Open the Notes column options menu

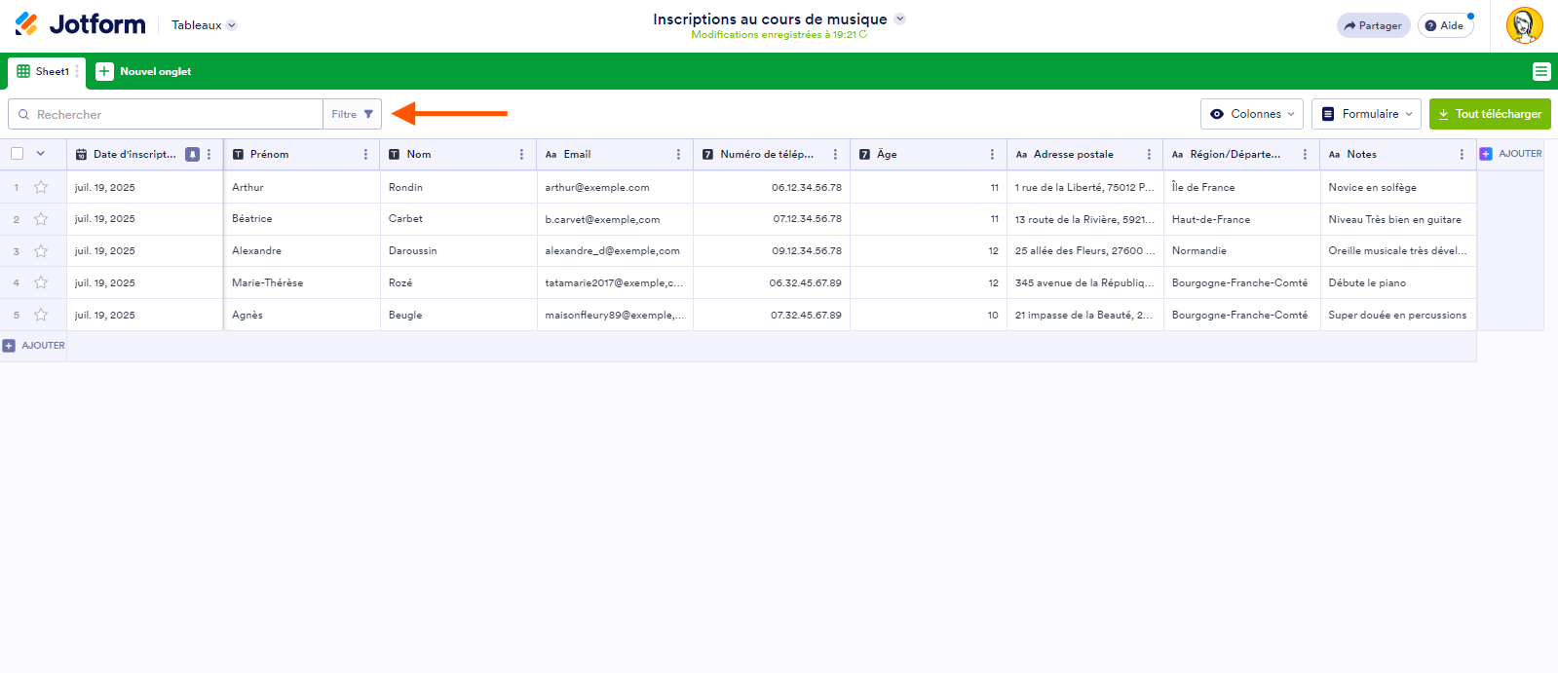point(1462,154)
